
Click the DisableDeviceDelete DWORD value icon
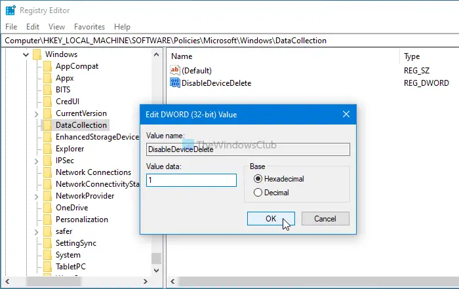175,83
